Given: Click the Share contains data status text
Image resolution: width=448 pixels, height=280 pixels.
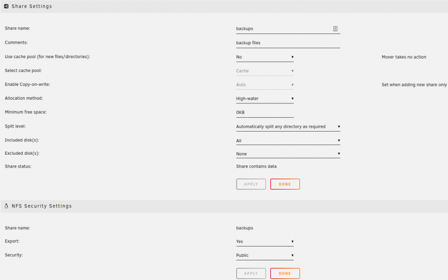Looking at the screenshot, I should pos(256,166).
